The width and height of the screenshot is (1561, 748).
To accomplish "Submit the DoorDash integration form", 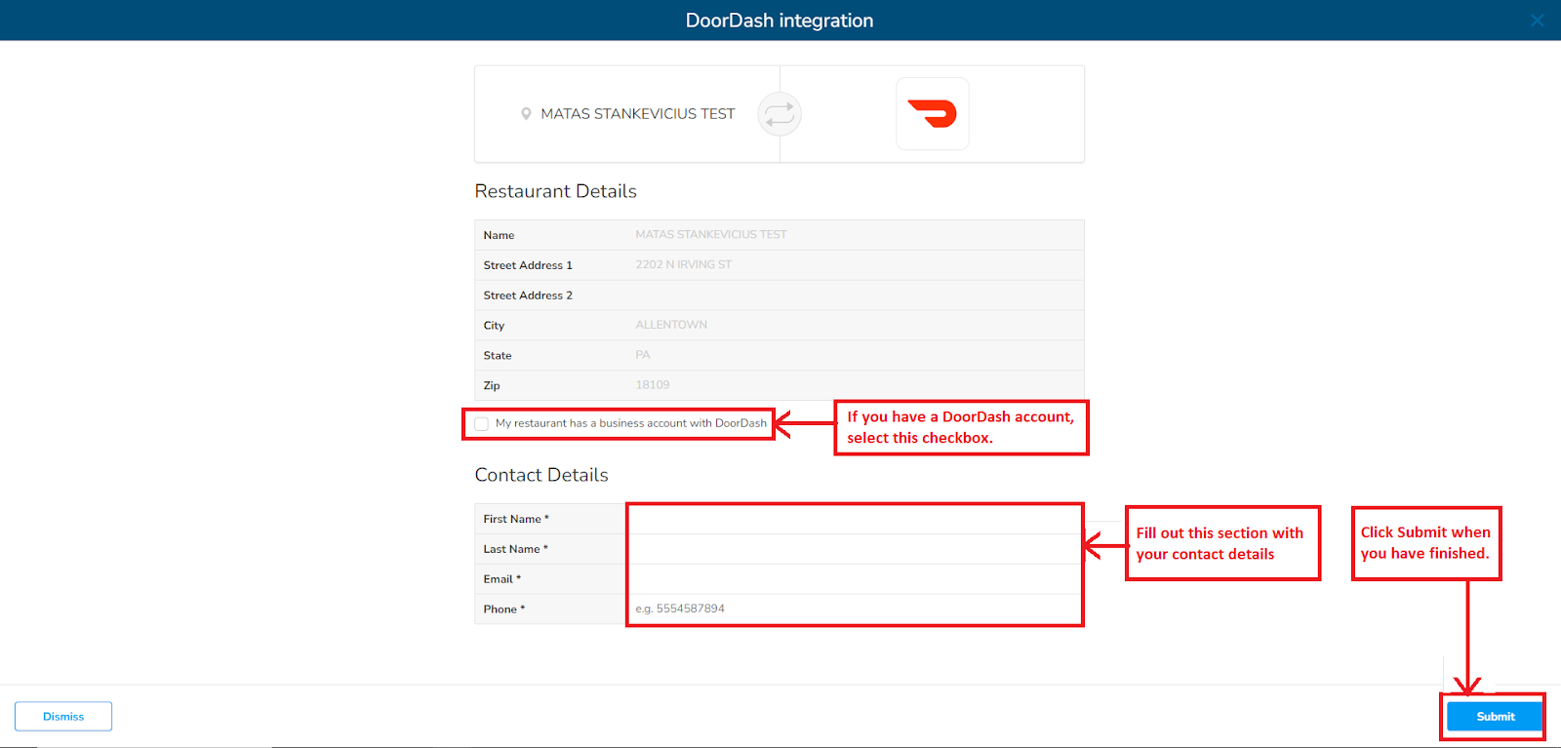I will pos(1495,717).
